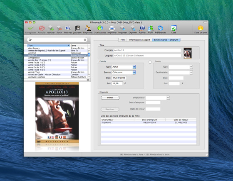The image size is (233, 181).
Task: Select Au revoir, à jamais row
Action: tap(56, 77)
